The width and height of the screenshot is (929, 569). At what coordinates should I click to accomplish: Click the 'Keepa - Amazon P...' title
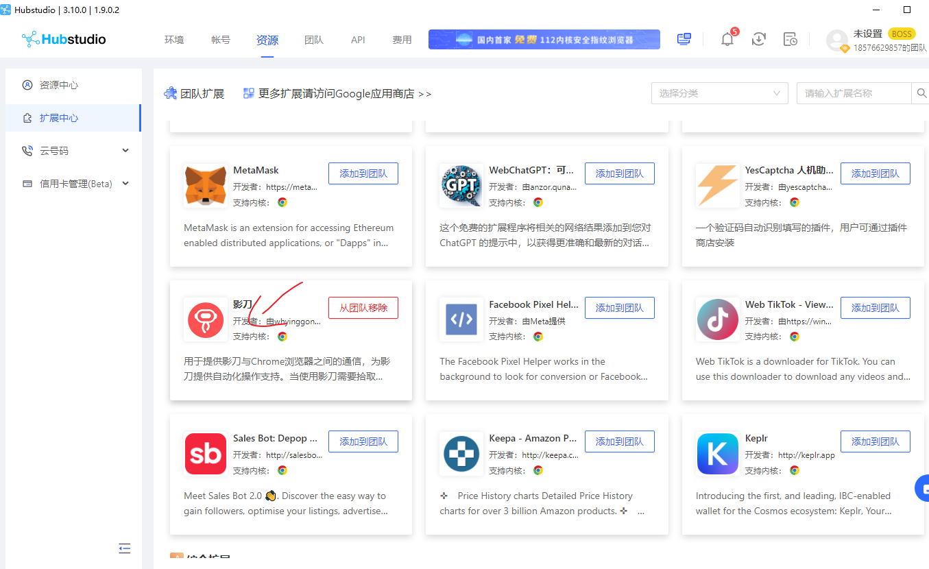pos(533,438)
